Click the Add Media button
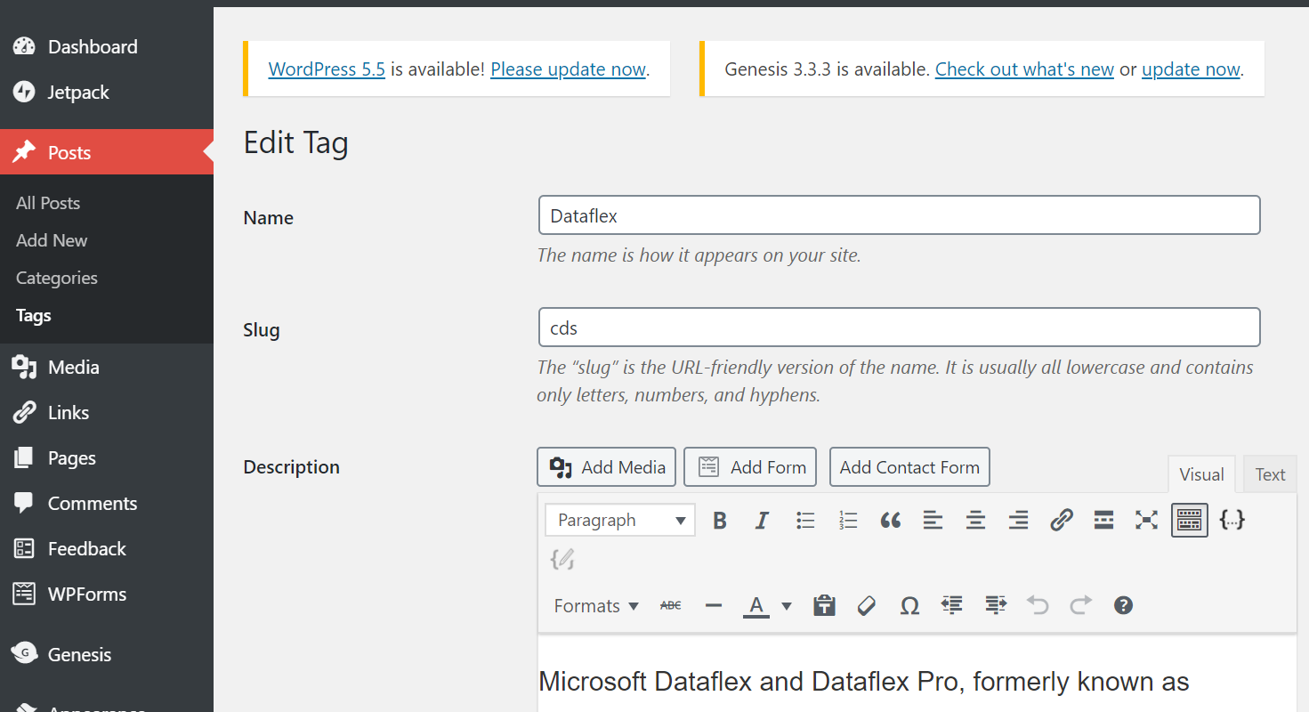The height and width of the screenshot is (712, 1309). (607, 467)
